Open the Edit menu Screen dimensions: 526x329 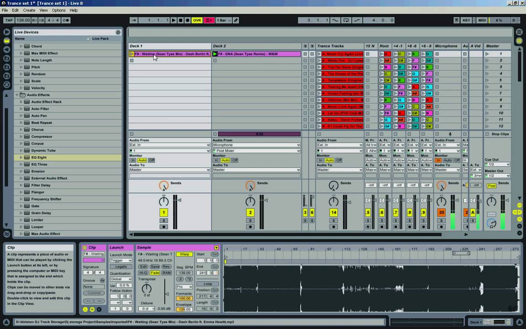16,11
